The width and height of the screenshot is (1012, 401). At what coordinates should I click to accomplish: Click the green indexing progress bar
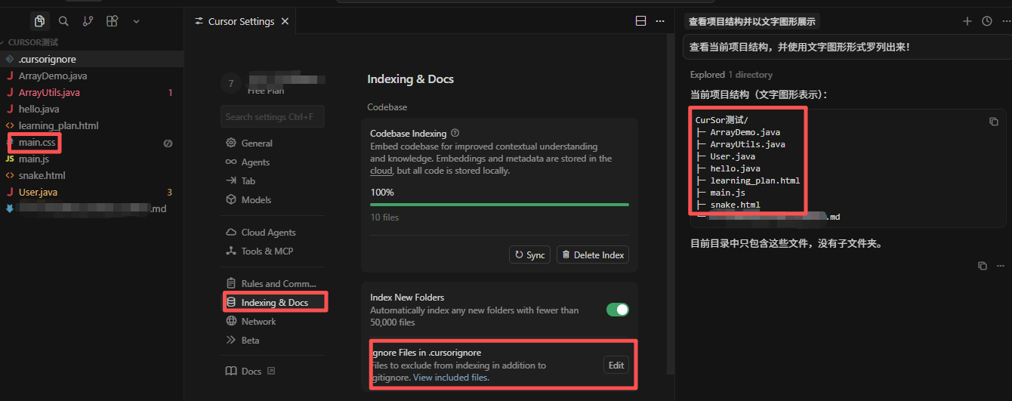point(499,204)
